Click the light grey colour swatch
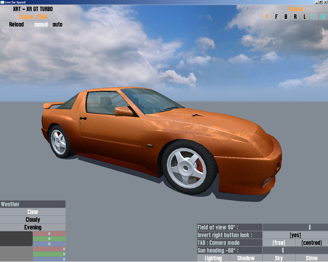Screen dimensions: 328x262 click(16, 254)
